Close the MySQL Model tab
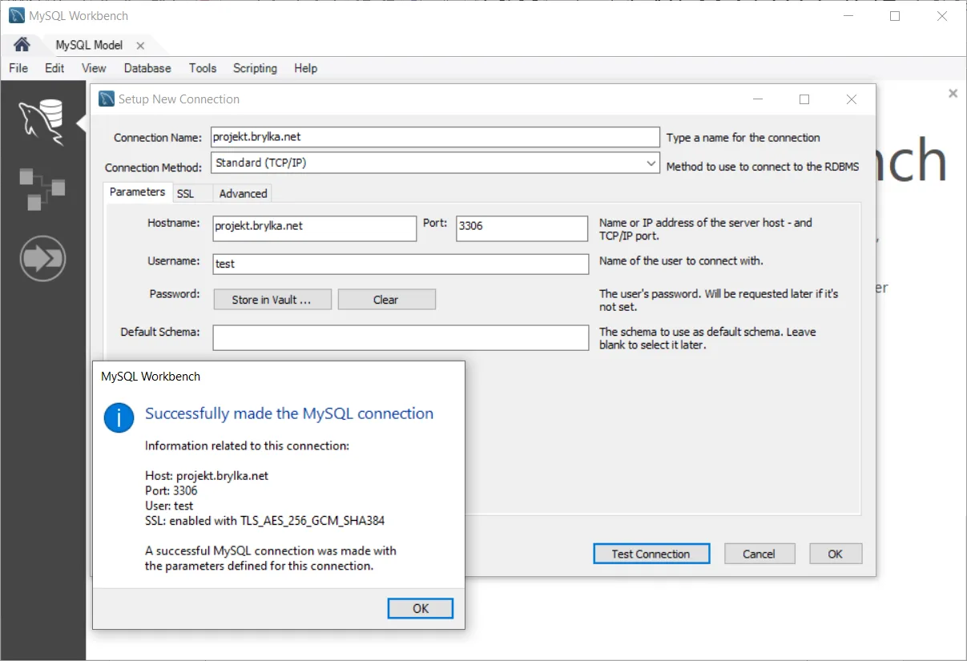Image resolution: width=967 pixels, height=661 pixels. (x=140, y=46)
